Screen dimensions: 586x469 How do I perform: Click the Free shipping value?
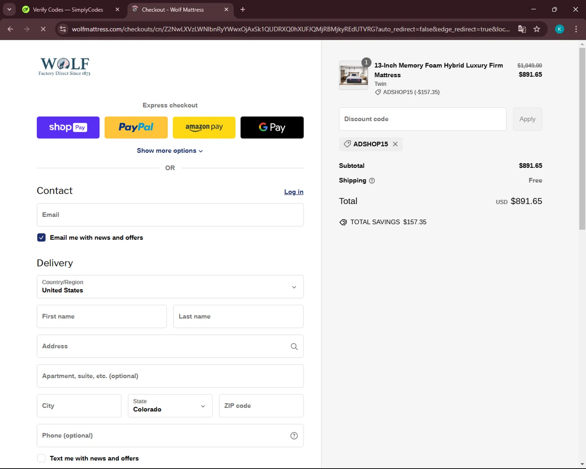pyautogui.click(x=535, y=180)
